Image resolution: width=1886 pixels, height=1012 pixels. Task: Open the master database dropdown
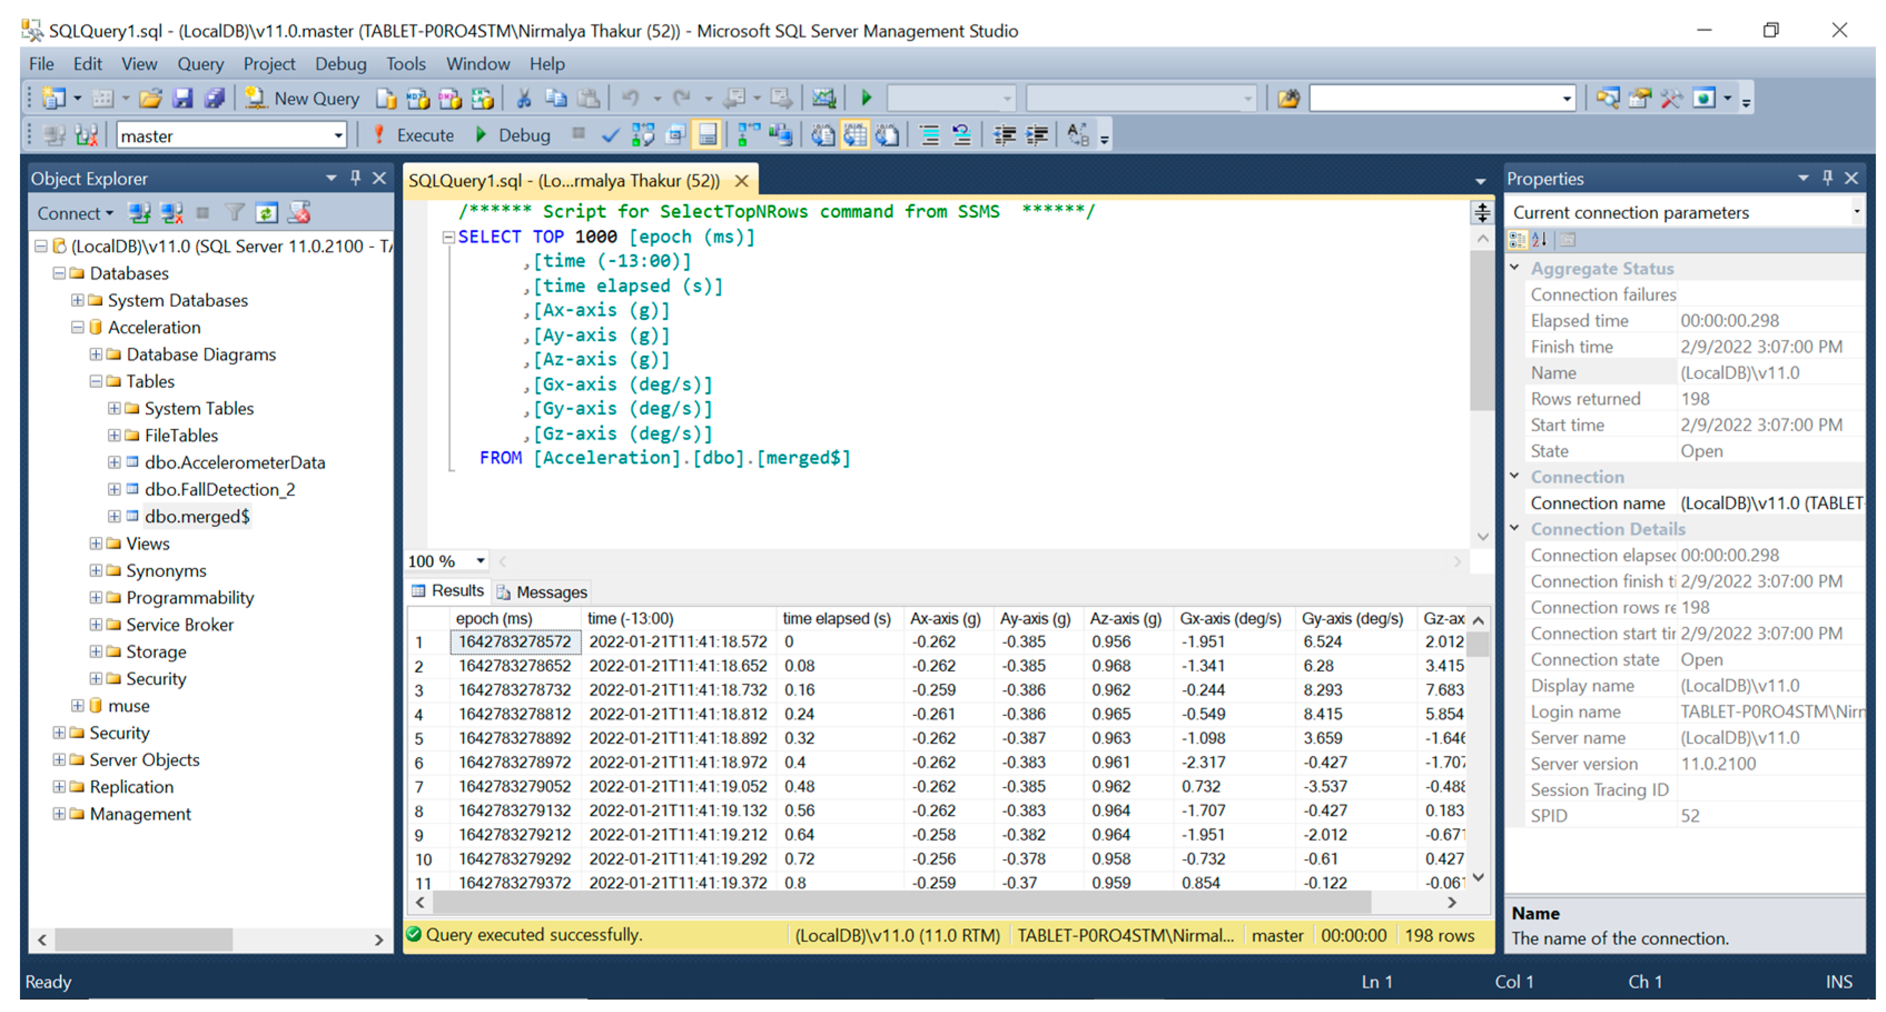[x=338, y=135]
